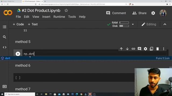Open the Windows Start menu

2,94
